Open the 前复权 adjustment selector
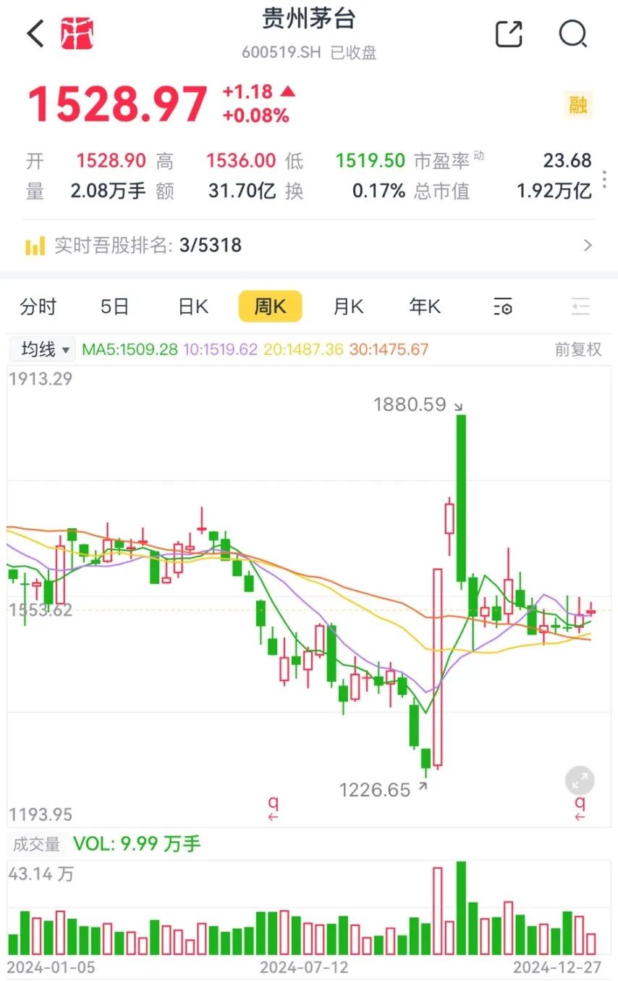Screen dimensions: 618x981 click(577, 350)
